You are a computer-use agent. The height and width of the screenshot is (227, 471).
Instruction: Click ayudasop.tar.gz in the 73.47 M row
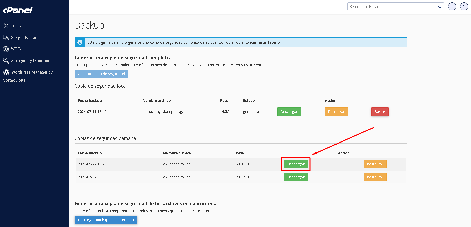(177, 177)
